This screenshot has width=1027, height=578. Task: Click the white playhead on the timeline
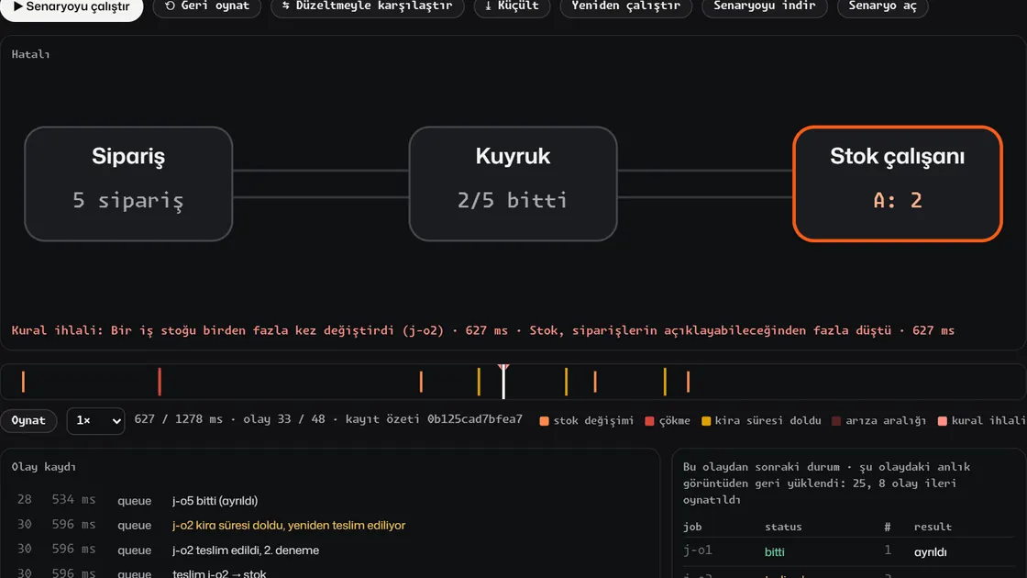(503, 382)
